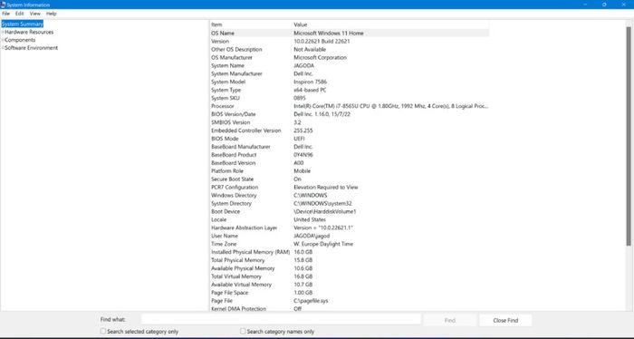Select the OS Name row

click(350, 34)
